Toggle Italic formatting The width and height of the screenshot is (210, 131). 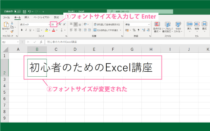coord(26,30)
